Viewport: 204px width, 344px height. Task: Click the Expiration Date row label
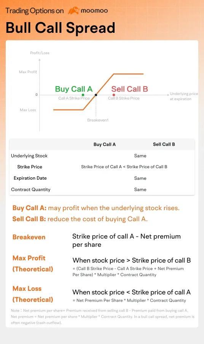point(30,178)
